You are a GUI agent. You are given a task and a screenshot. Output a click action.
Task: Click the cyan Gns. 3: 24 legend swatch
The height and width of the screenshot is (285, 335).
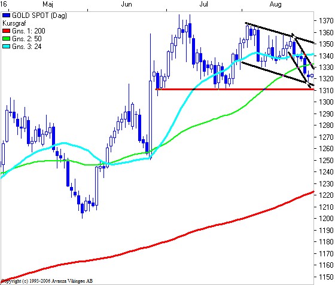point(6,47)
